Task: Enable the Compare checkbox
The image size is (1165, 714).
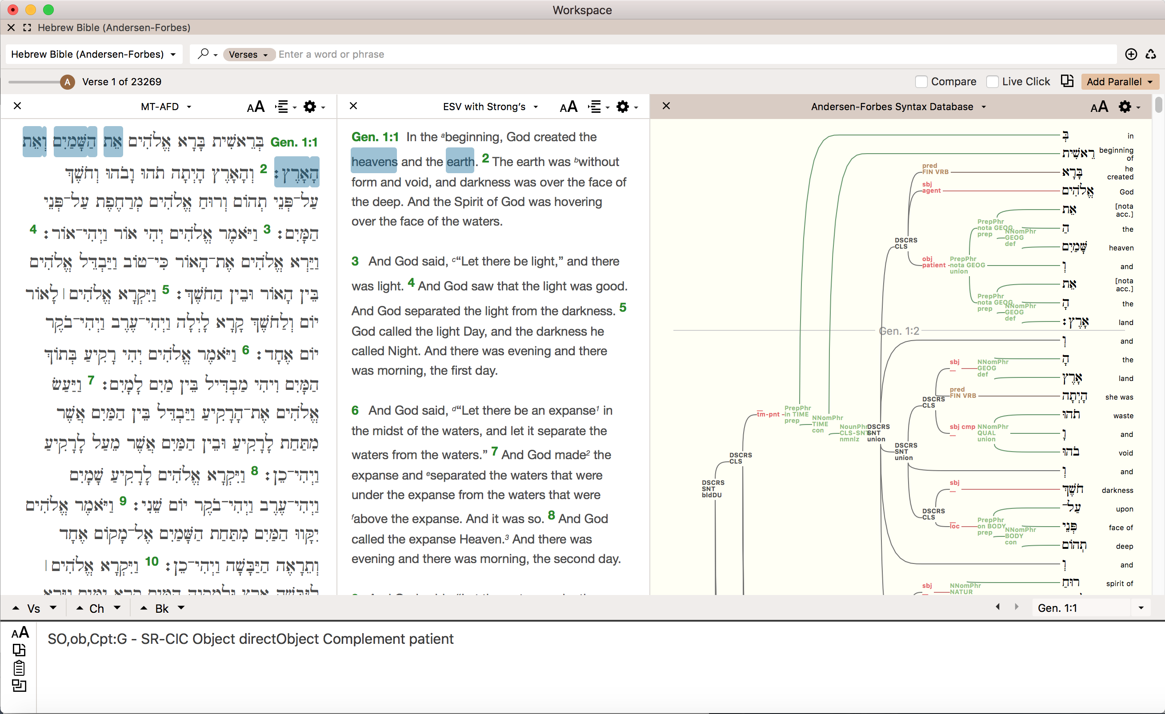Action: point(921,82)
